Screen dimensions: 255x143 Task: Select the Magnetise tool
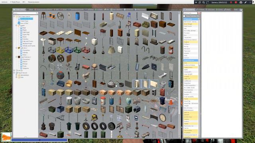190,83
